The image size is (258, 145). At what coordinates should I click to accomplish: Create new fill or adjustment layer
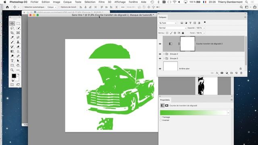pos(227,73)
